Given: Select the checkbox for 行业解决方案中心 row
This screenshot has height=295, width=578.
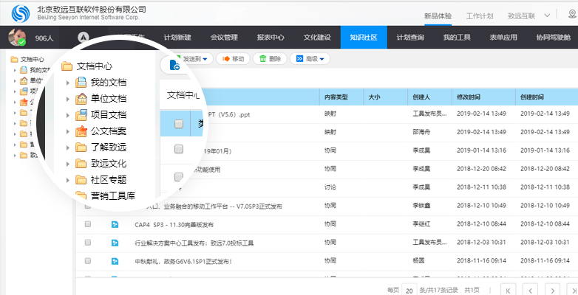Looking at the screenshot, I should [x=88, y=242].
